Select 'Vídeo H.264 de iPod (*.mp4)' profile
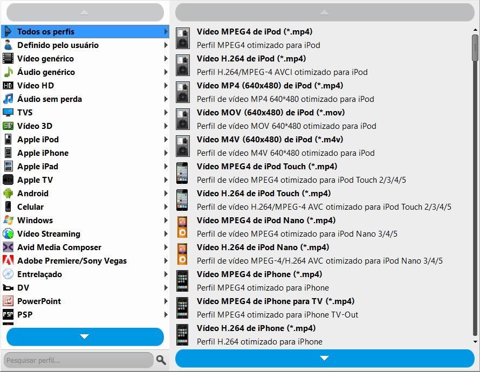 (323, 65)
